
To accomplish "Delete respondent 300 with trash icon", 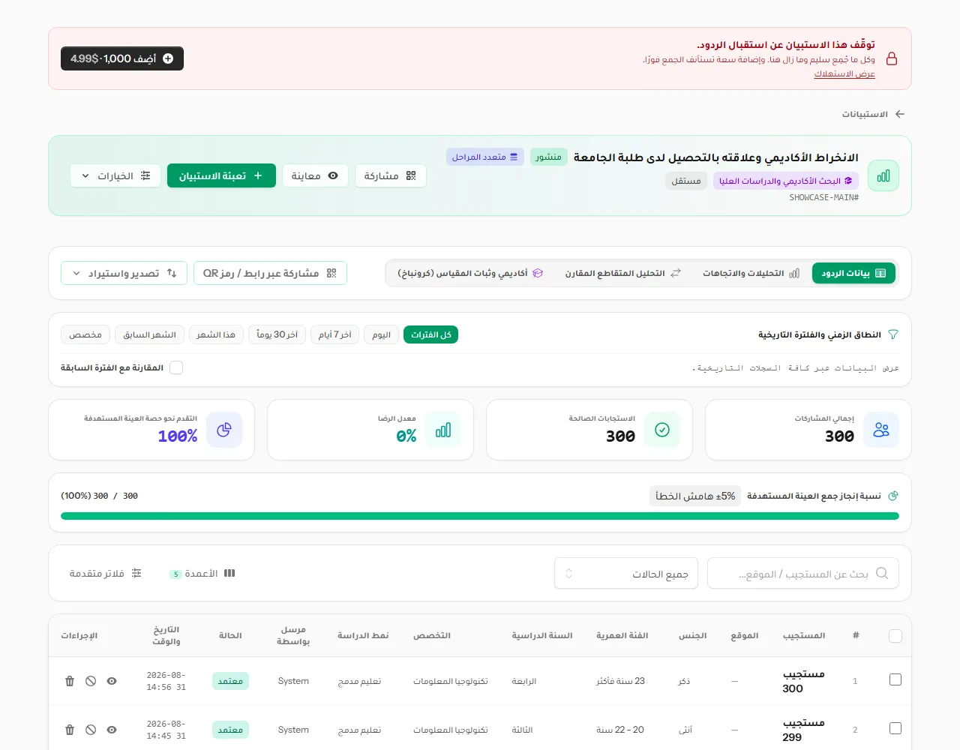I will pyautogui.click(x=70, y=681).
